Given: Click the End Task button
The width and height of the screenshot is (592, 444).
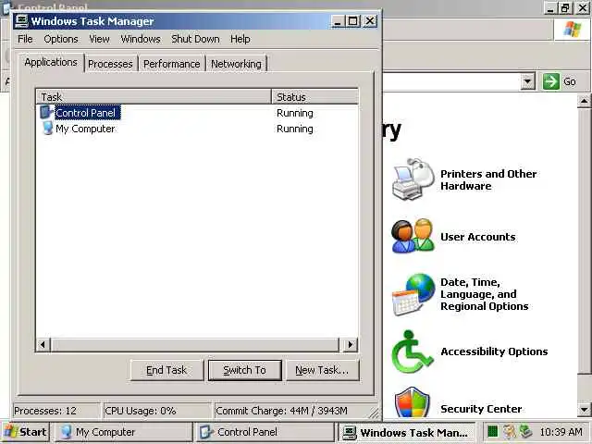Looking at the screenshot, I should point(166,370).
